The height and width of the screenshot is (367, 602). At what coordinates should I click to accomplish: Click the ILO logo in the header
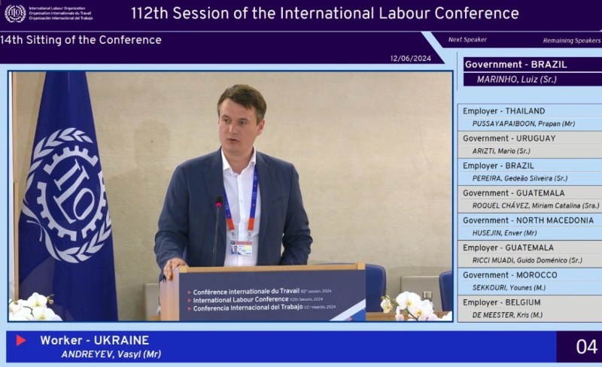pos(15,13)
